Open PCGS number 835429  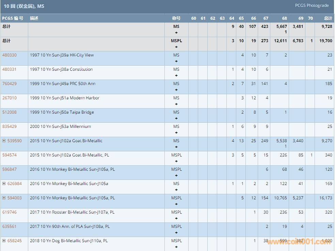point(10,127)
